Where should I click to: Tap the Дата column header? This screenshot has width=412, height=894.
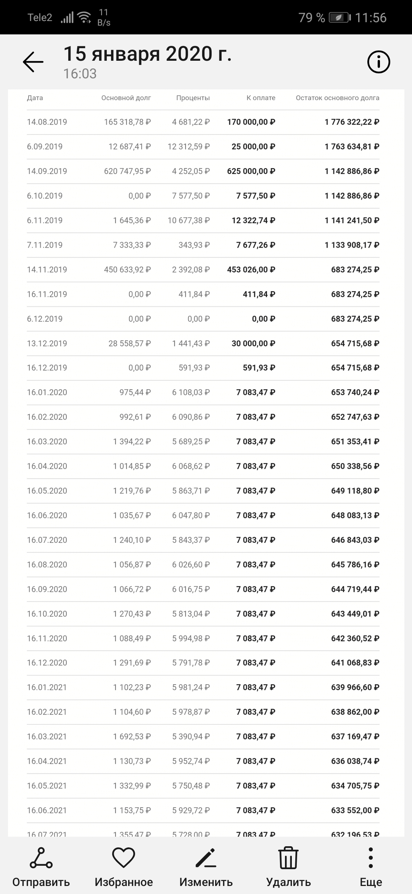pos(35,98)
